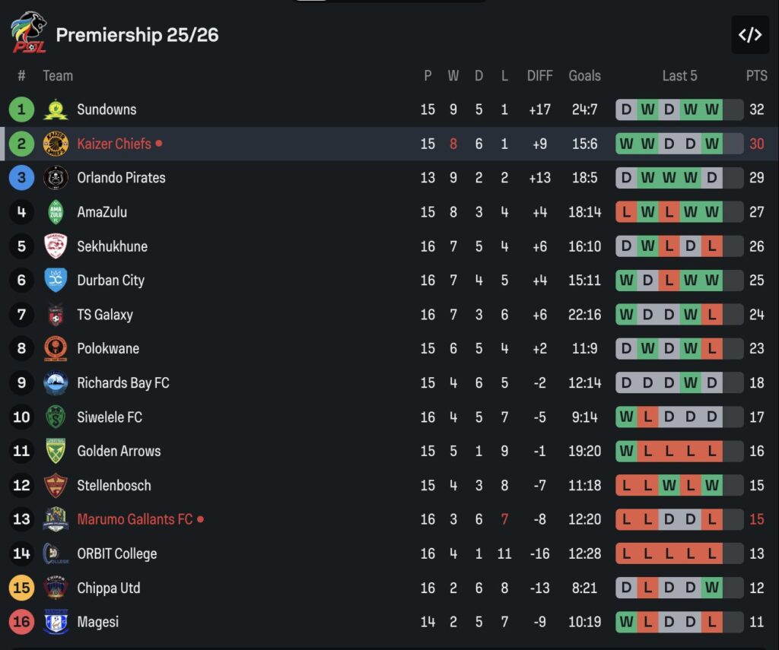Image resolution: width=779 pixels, height=650 pixels.
Task: Click the Stellenbosch club crest
Action: 56,485
